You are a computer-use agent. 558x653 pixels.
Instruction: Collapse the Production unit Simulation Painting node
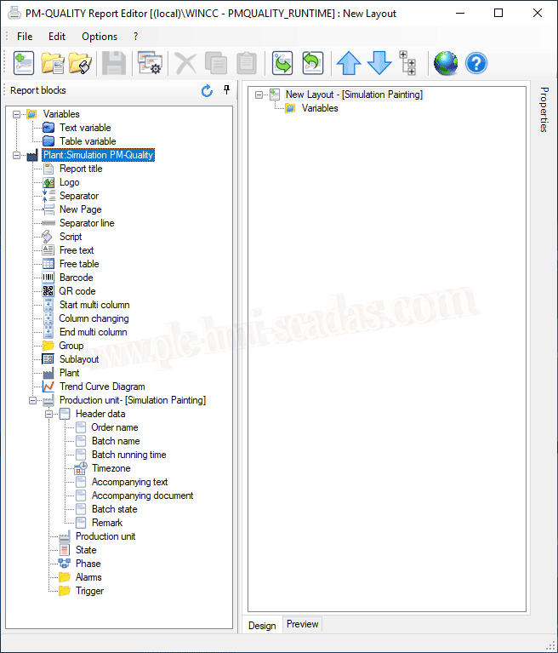tap(33, 400)
